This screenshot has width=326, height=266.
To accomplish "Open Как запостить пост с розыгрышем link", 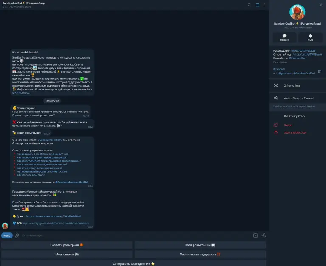I will pos(49,161).
